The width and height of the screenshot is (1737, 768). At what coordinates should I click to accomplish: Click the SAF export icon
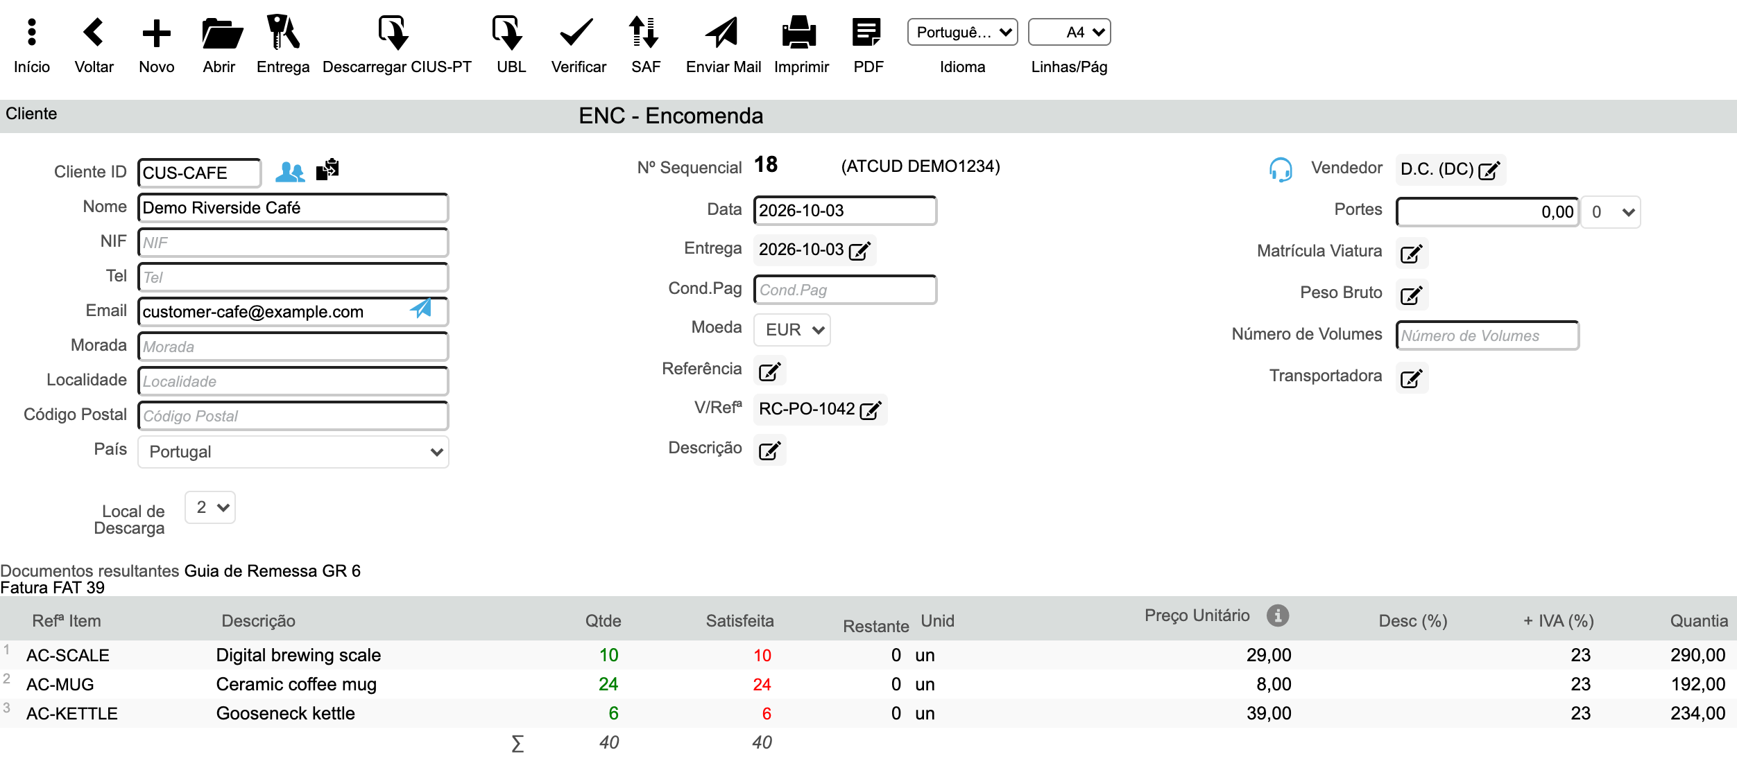click(643, 33)
